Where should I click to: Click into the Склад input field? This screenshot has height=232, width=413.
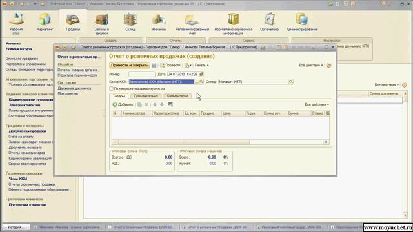(253, 82)
